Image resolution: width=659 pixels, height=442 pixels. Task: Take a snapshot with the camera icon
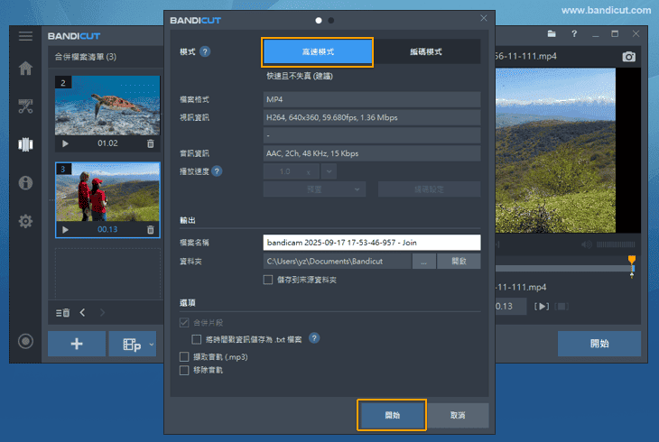tap(628, 56)
